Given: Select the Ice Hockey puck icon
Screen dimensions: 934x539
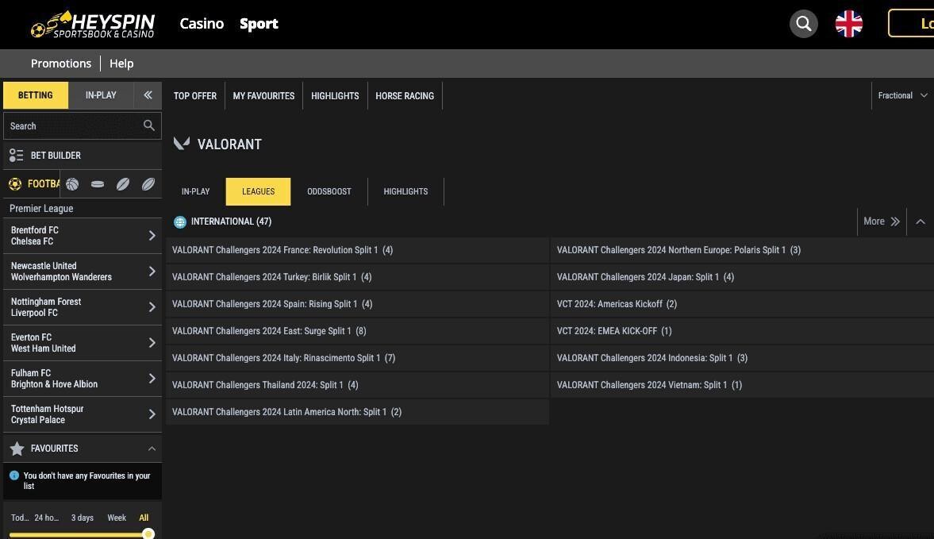Looking at the screenshot, I should 98,184.
